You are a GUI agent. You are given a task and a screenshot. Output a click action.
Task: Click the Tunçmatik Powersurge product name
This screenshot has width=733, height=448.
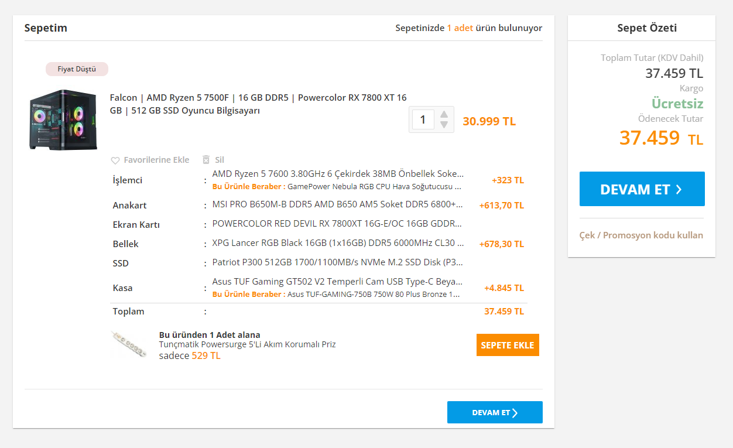(247, 344)
